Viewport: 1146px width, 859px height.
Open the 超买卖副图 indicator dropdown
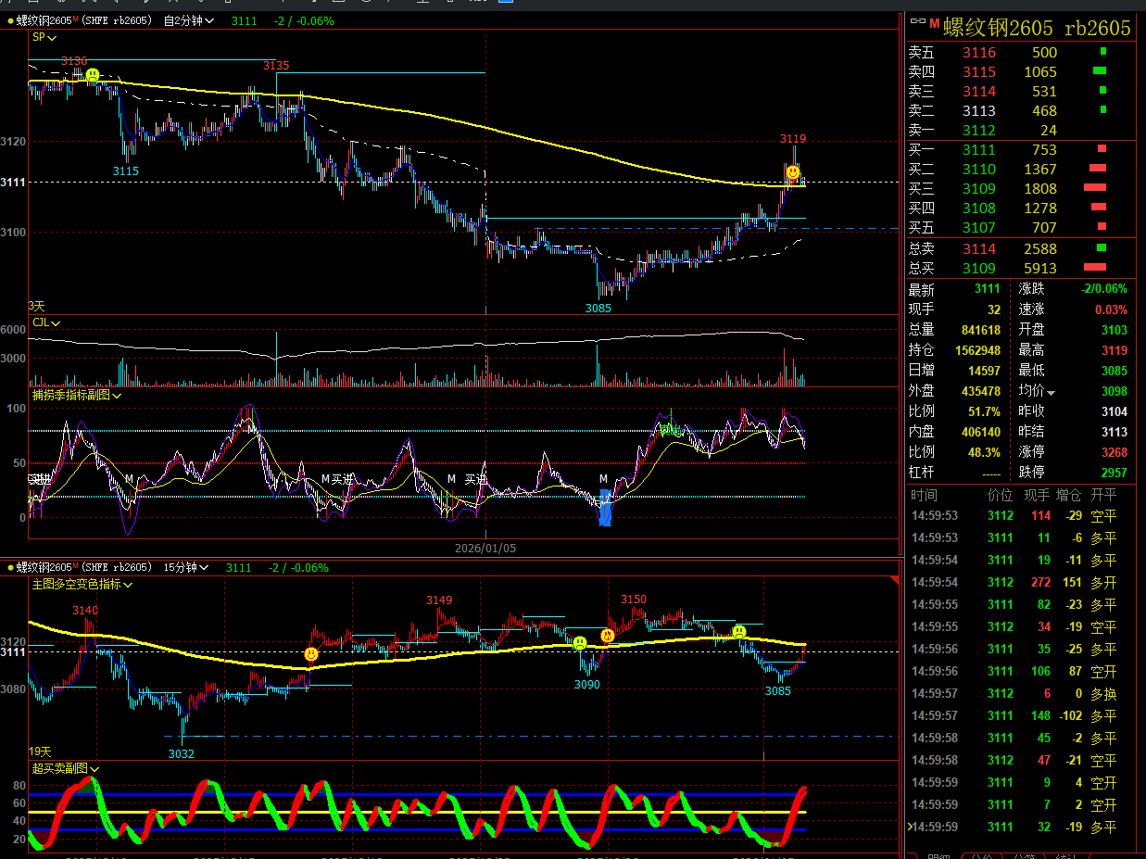pyautogui.click(x=66, y=768)
